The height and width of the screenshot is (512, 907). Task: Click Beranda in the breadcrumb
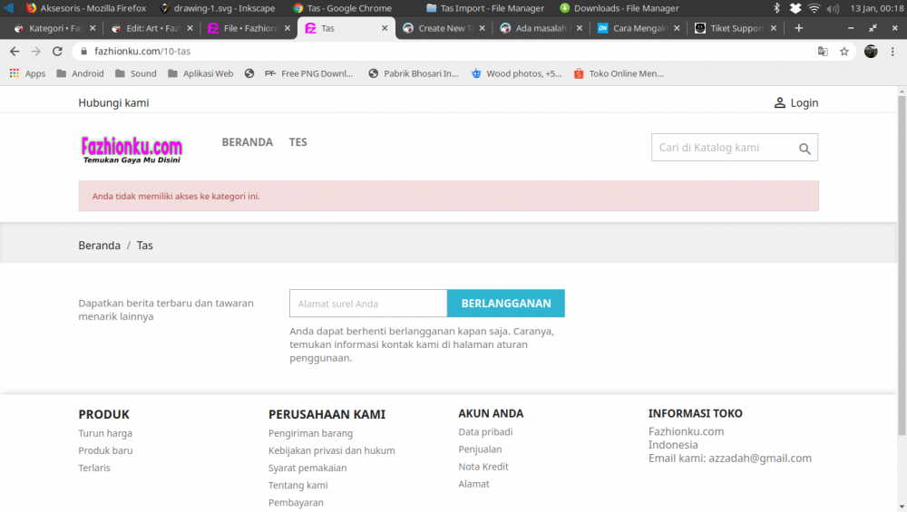pos(100,246)
